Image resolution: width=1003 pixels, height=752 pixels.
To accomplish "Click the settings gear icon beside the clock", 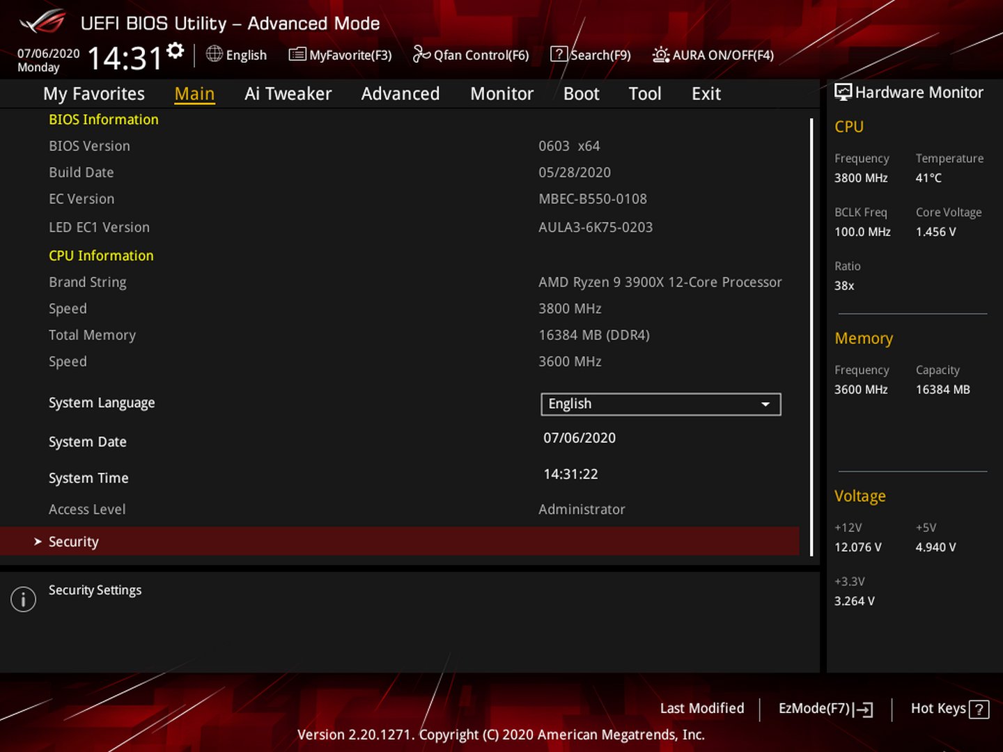I will pos(176,50).
